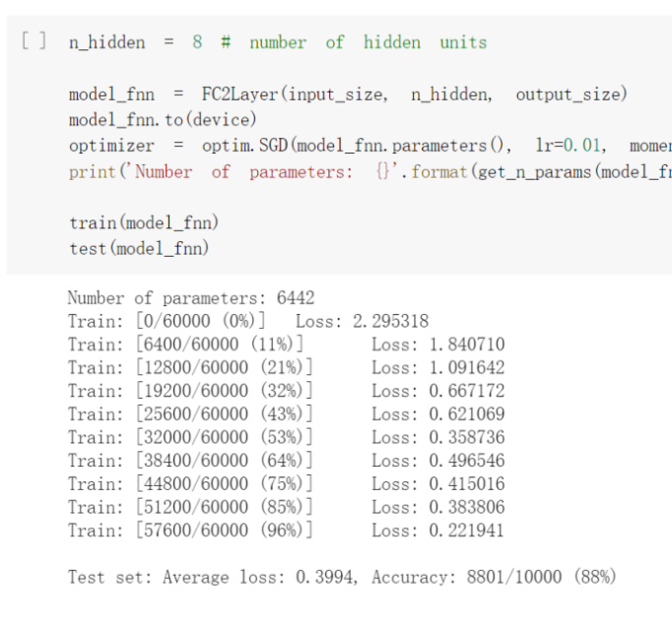The height and width of the screenshot is (628, 672).
Task: Click the model_fnn.to(device) line
Action: point(163,120)
